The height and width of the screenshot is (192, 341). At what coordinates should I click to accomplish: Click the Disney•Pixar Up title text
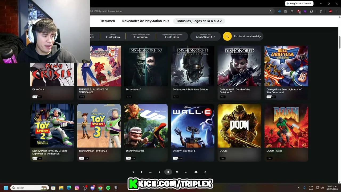pyautogui.click(x=135, y=151)
